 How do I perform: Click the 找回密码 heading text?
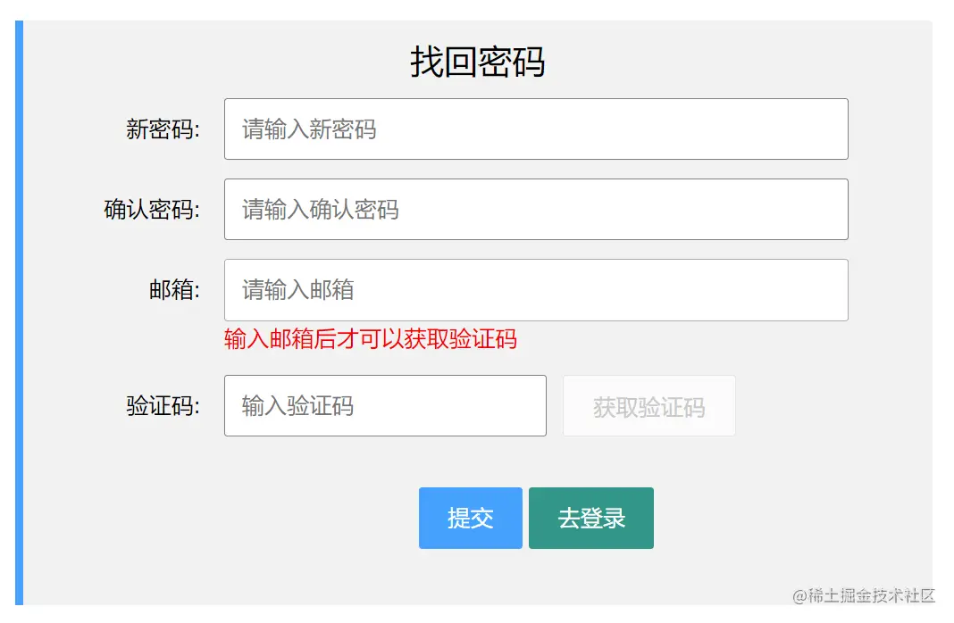point(478,62)
